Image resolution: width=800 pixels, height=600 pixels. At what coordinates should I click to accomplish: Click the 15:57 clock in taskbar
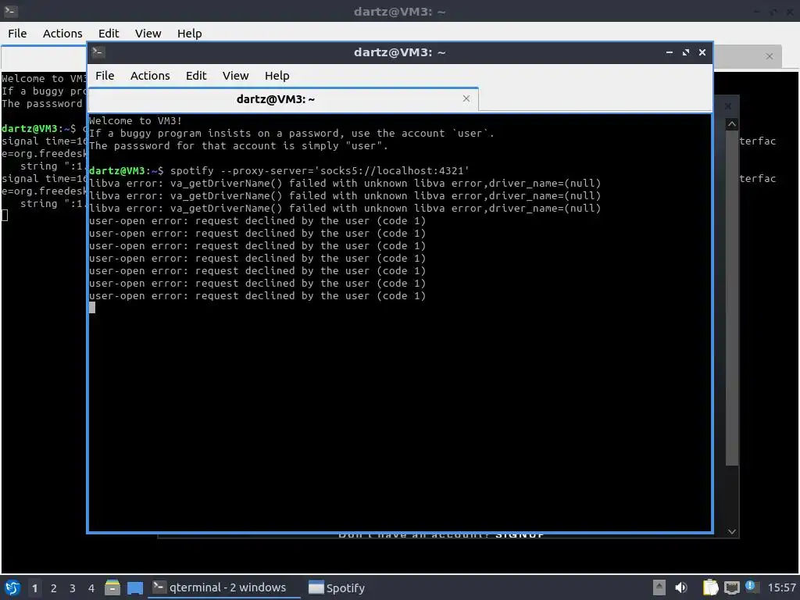[781, 587]
